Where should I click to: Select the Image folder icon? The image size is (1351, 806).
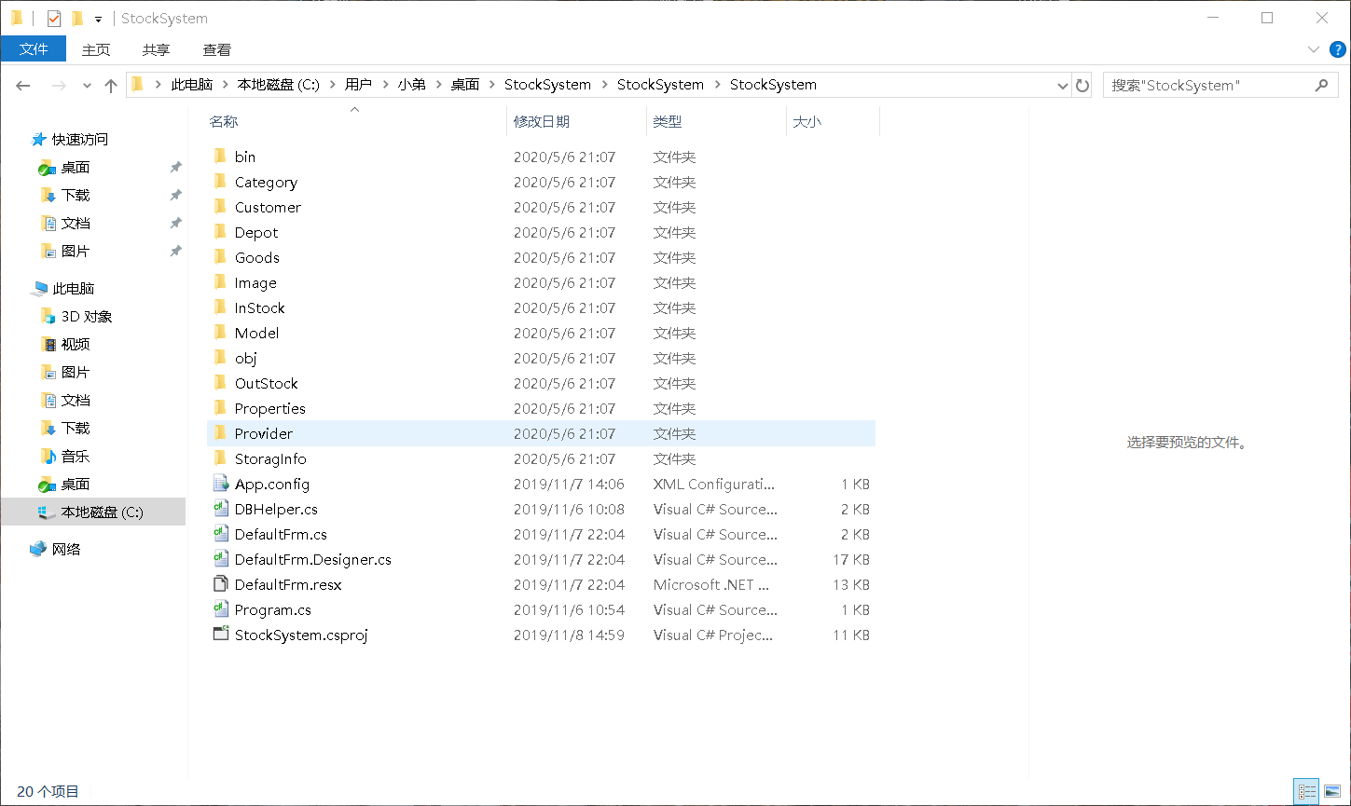tap(220, 282)
